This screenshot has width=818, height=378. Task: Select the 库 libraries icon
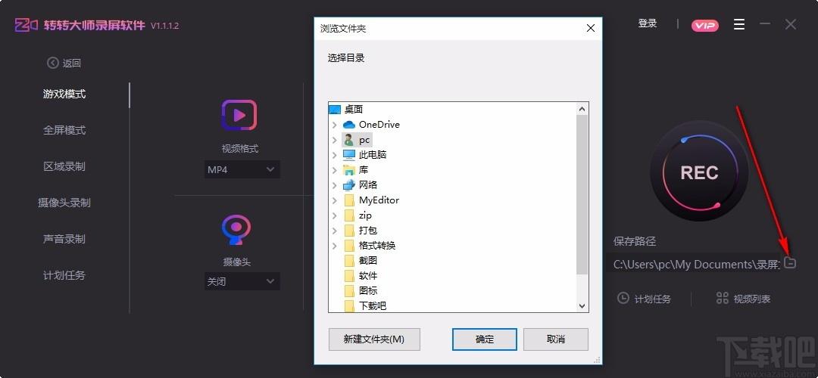tap(349, 170)
